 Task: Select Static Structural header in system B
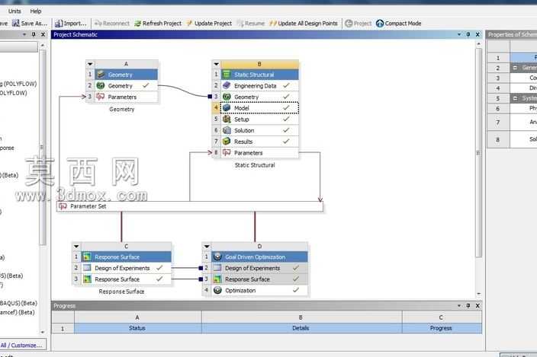(x=259, y=75)
